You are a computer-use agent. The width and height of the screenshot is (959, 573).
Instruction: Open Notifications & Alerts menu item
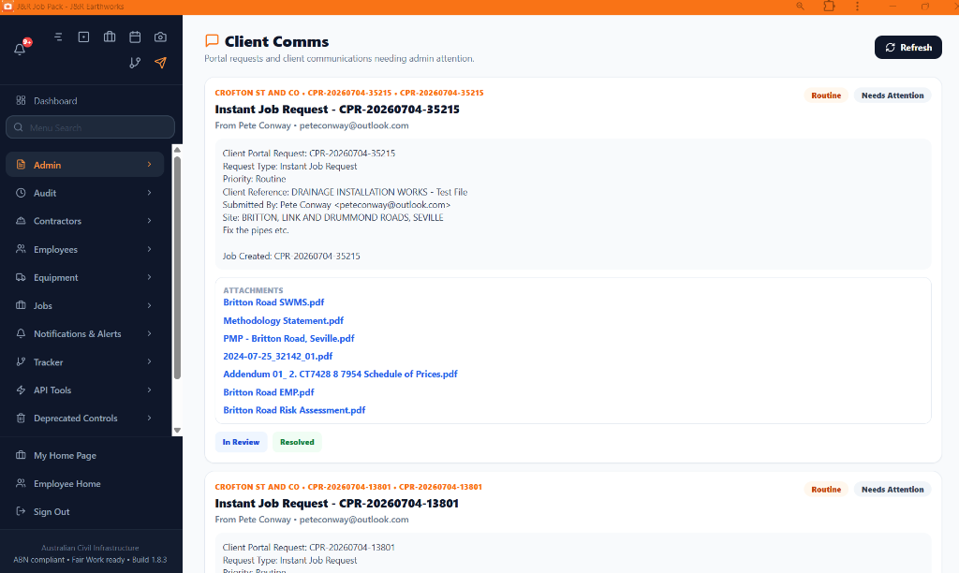[x=85, y=333]
